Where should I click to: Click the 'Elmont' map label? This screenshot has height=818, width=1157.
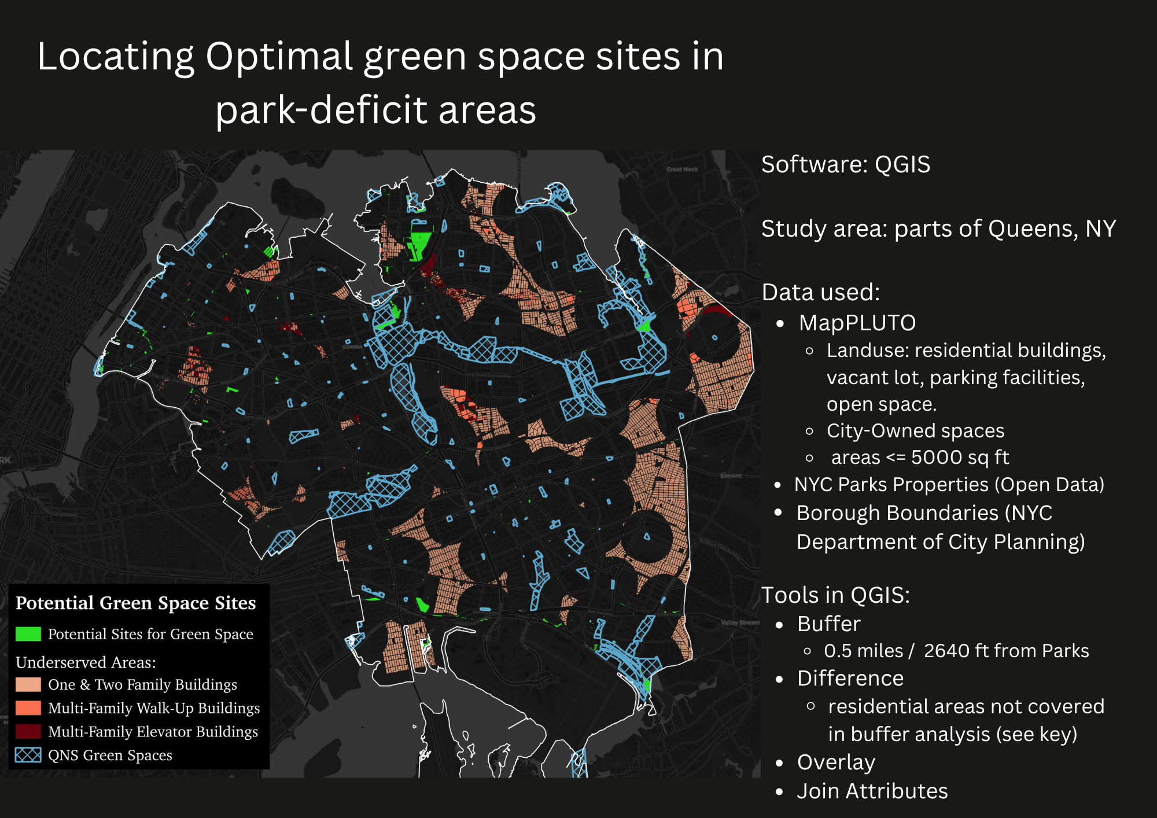tap(731, 476)
